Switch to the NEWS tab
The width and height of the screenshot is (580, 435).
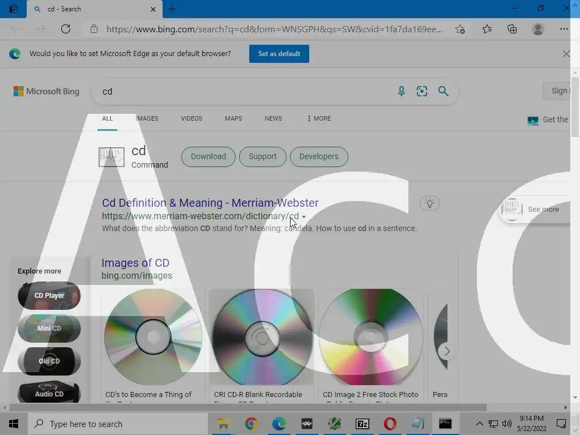(274, 119)
